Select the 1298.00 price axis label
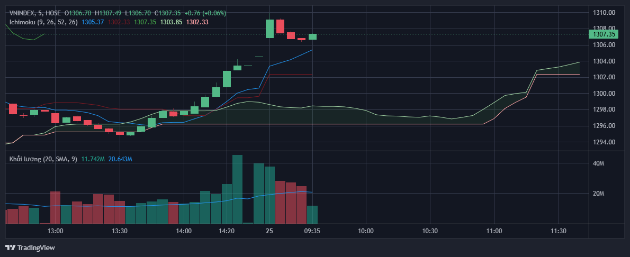 click(604, 109)
